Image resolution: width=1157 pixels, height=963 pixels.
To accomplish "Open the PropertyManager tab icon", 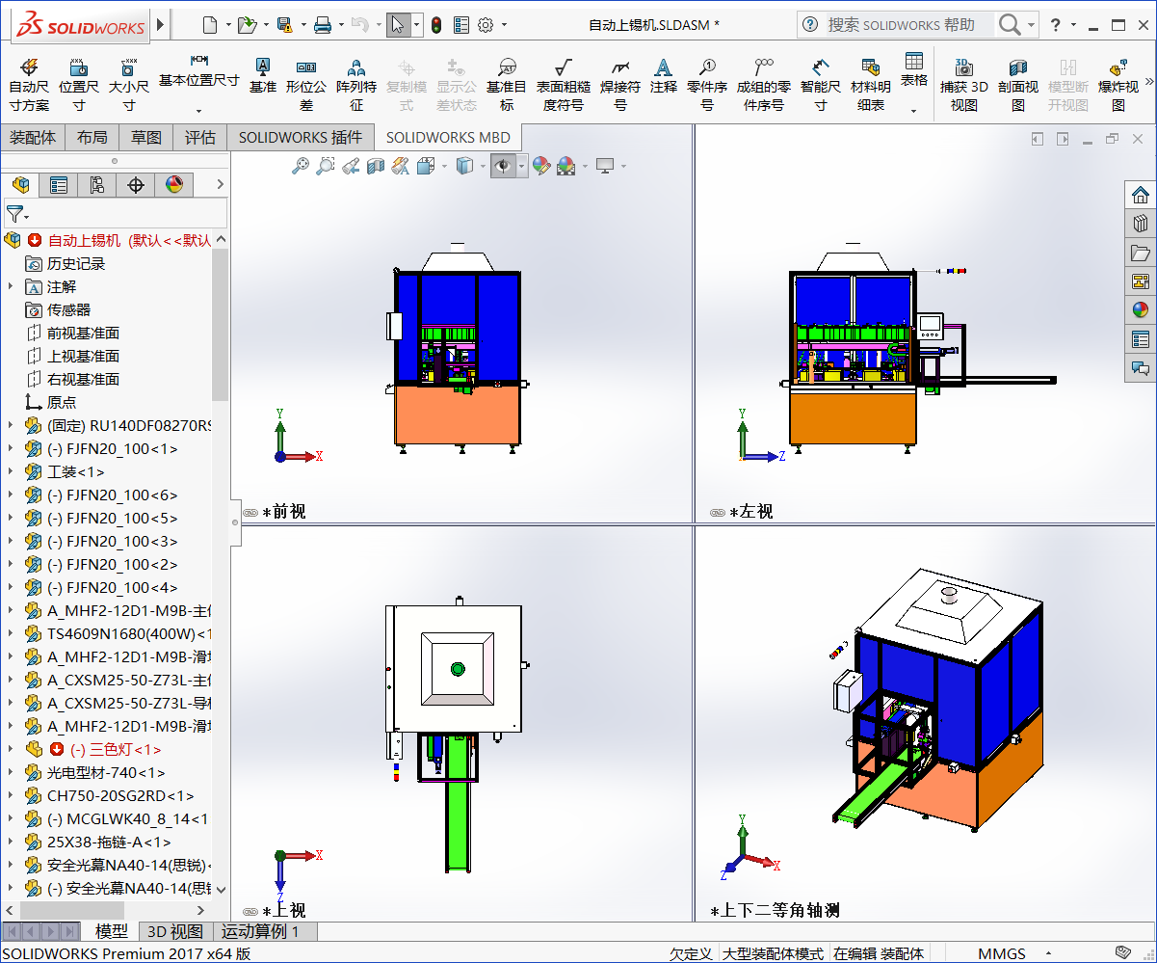I will (x=59, y=185).
